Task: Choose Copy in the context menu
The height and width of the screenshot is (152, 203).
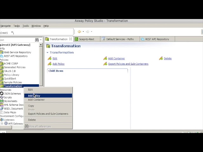Action: point(48,106)
